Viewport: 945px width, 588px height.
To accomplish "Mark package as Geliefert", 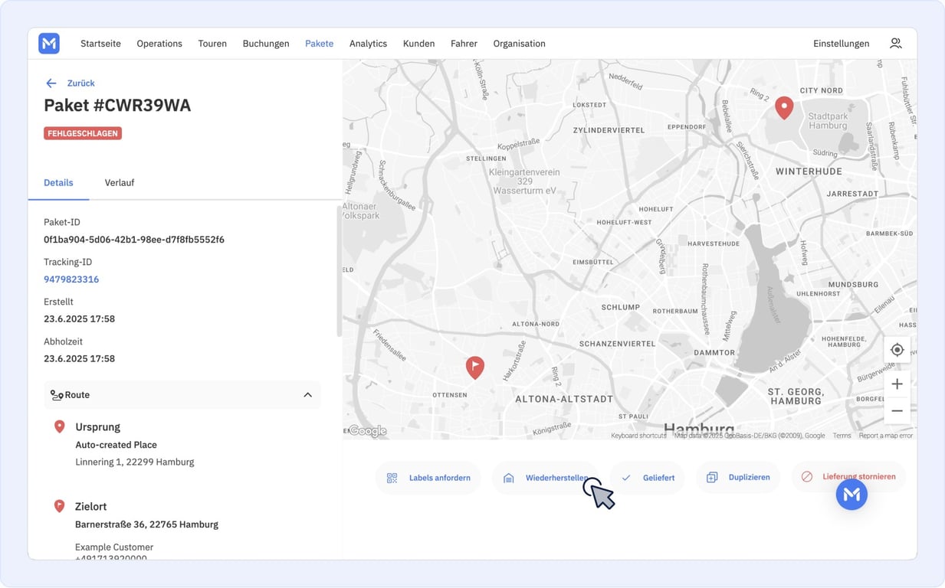I will click(x=648, y=478).
